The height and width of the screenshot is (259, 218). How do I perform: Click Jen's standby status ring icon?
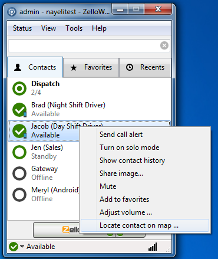19,152
